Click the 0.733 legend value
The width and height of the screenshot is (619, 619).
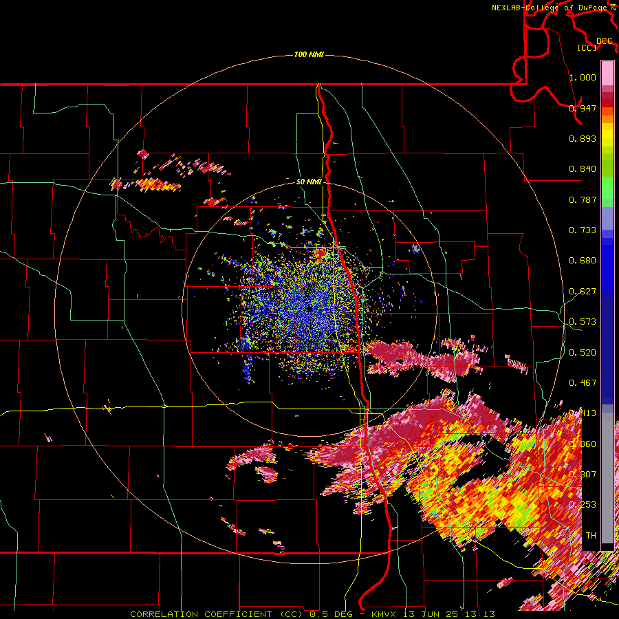583,230
